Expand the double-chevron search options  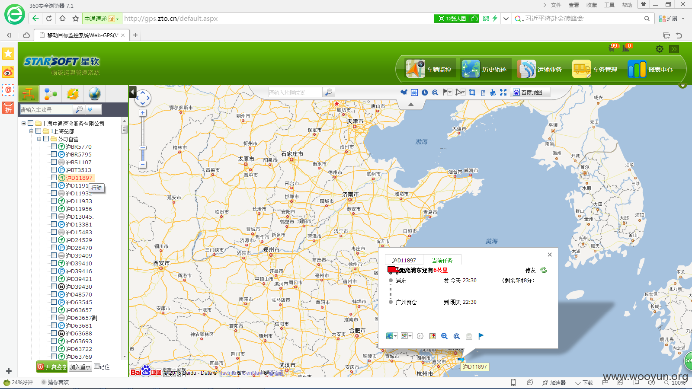(x=90, y=109)
